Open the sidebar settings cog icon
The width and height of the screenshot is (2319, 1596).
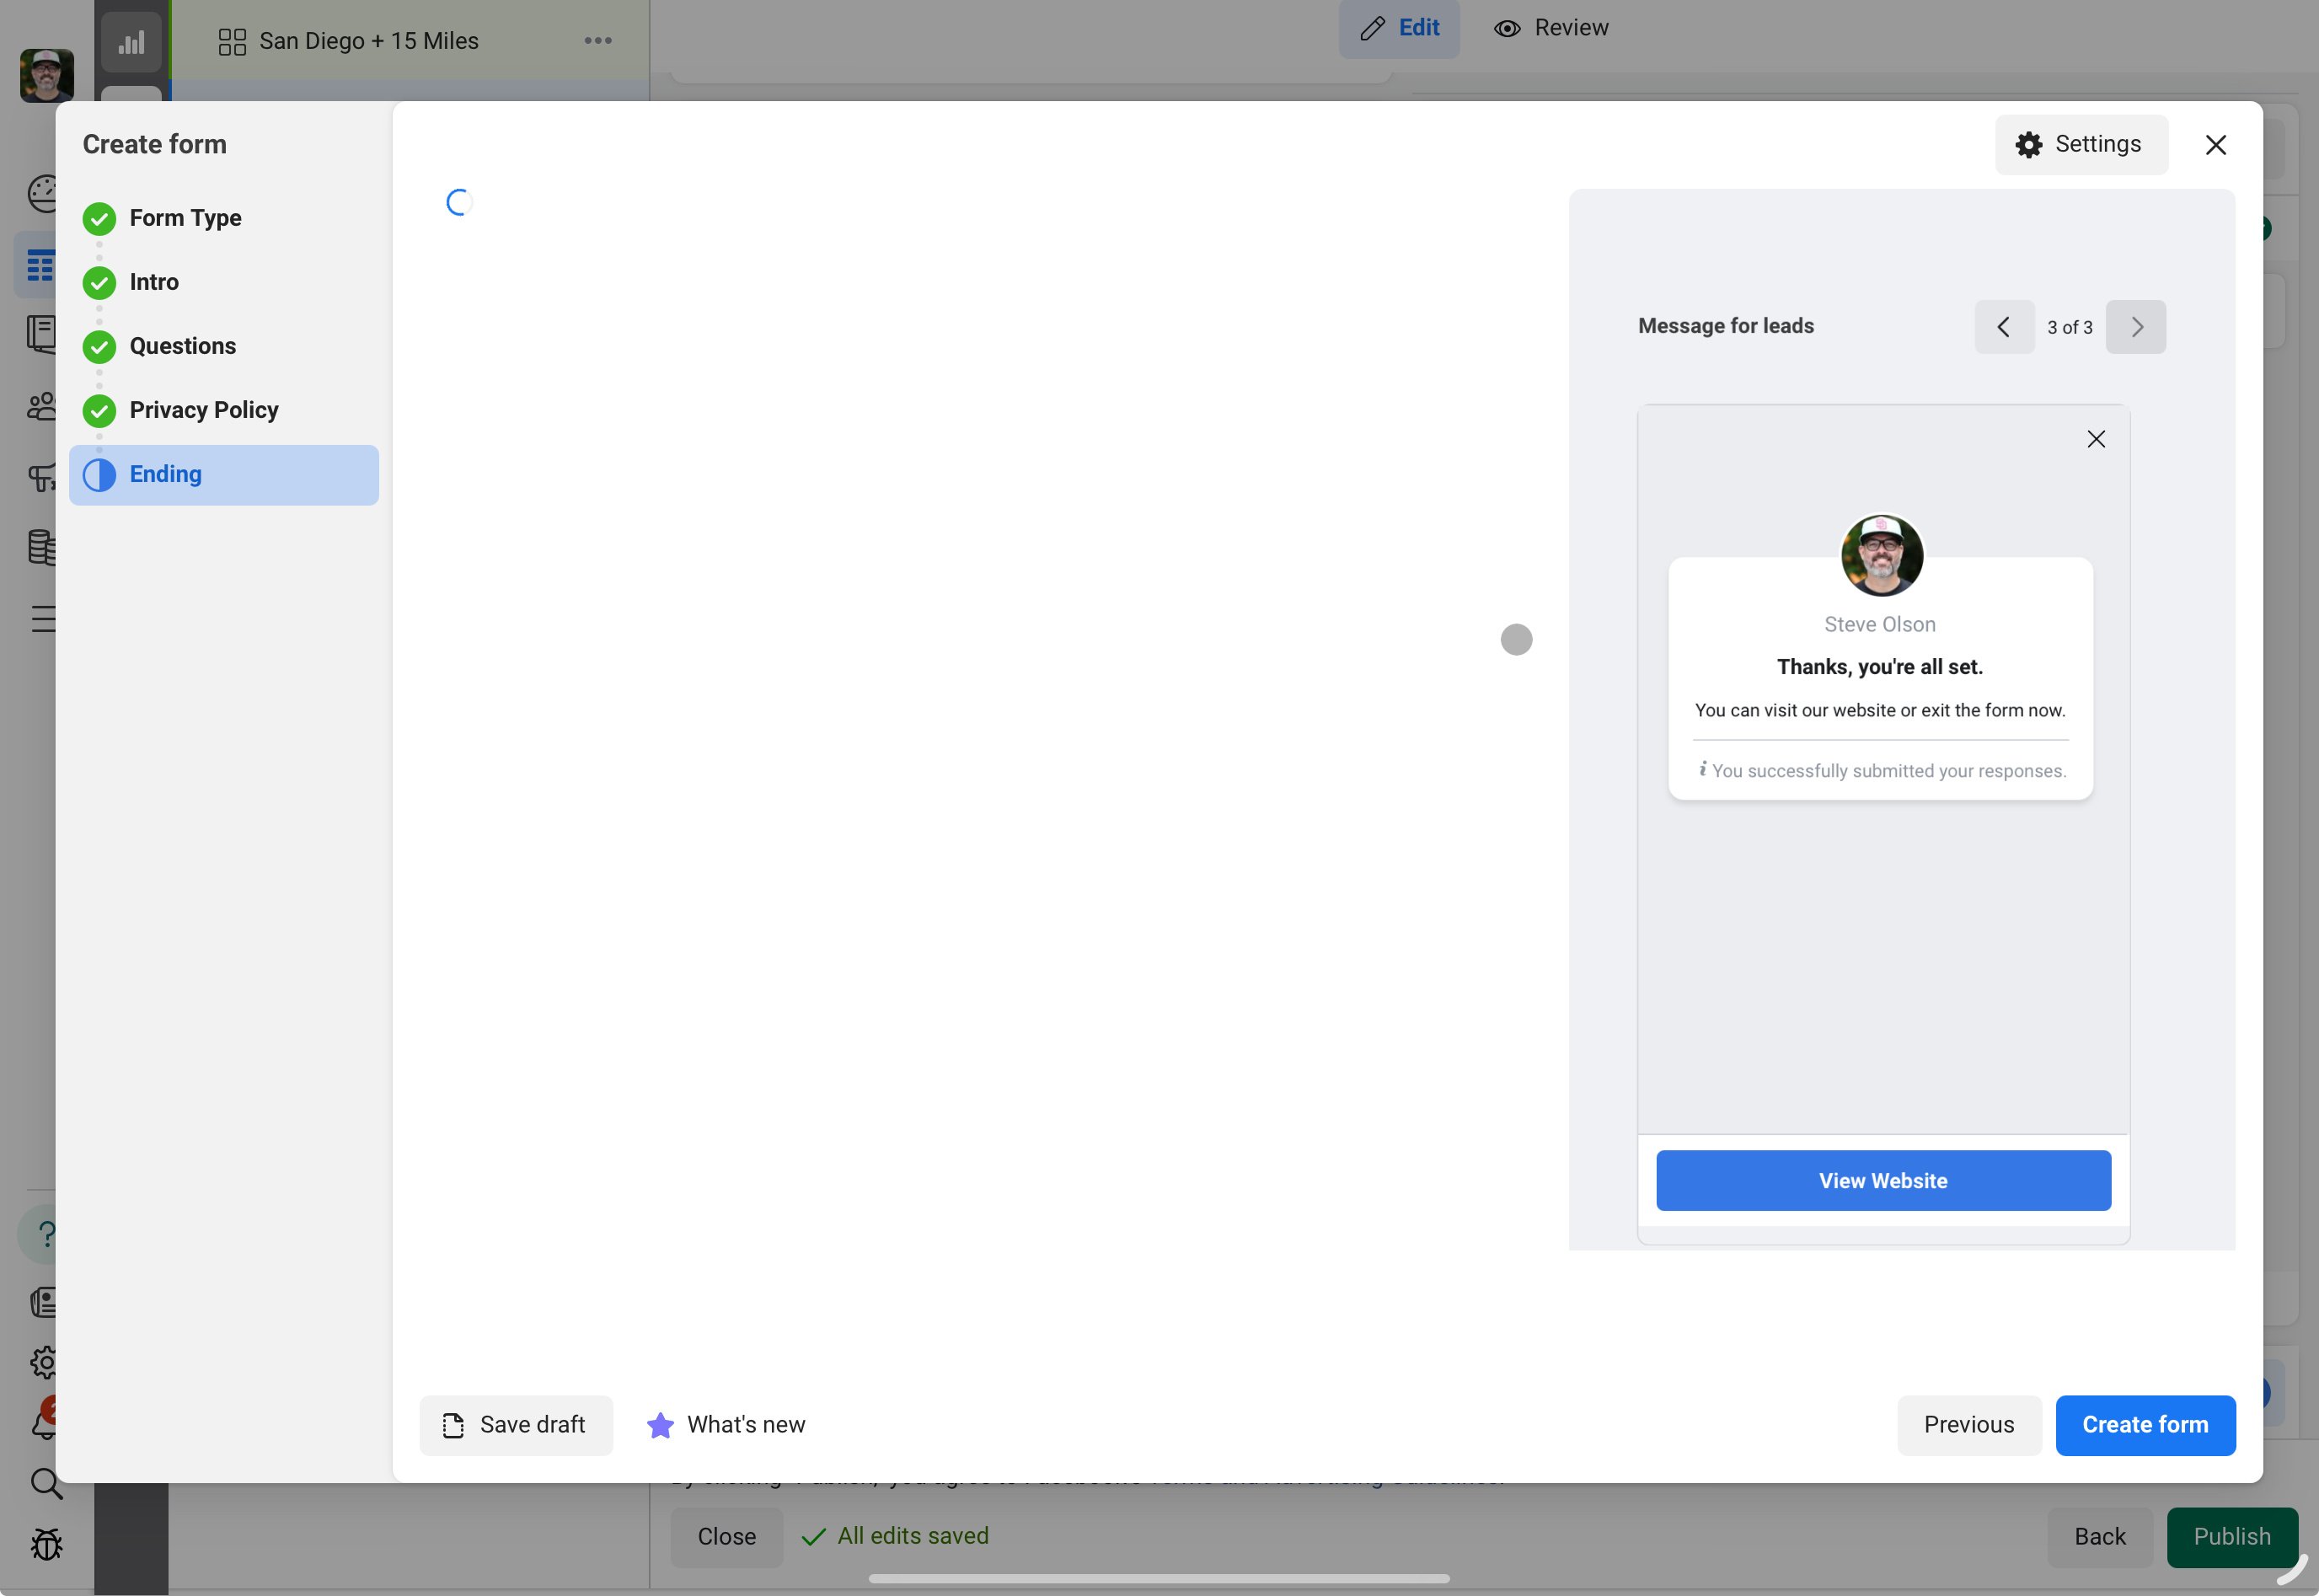[43, 1362]
